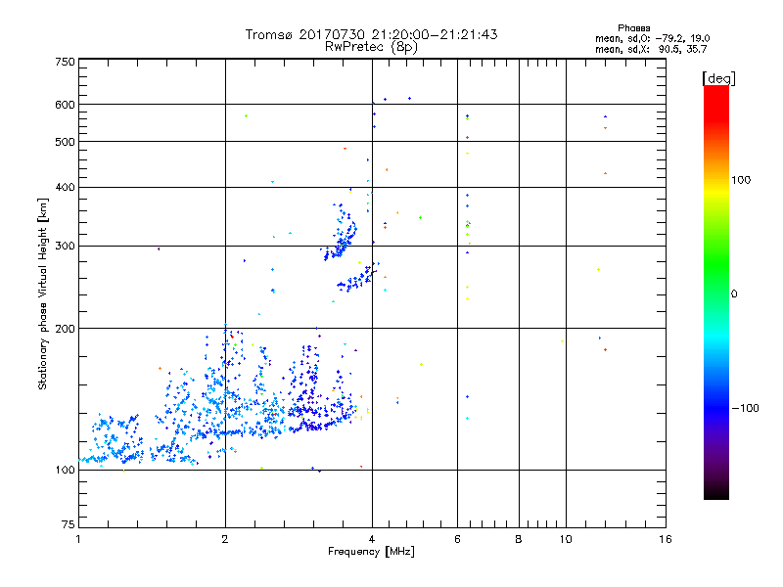
Task: Click the colorbar tick label '0'
Action: 734,294
